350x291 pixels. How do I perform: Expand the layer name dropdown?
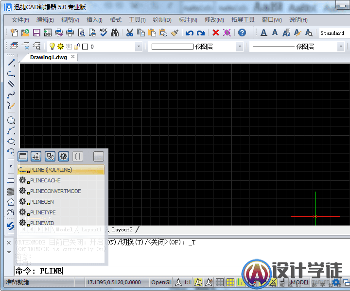coord(139,47)
